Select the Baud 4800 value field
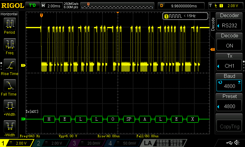 [229, 86]
